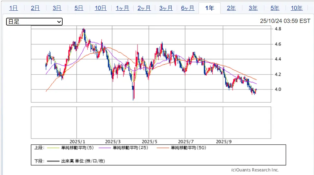Screen dimensions: 314x175
Task: Click the empty volume chart panel
Action: (x=151, y=123)
